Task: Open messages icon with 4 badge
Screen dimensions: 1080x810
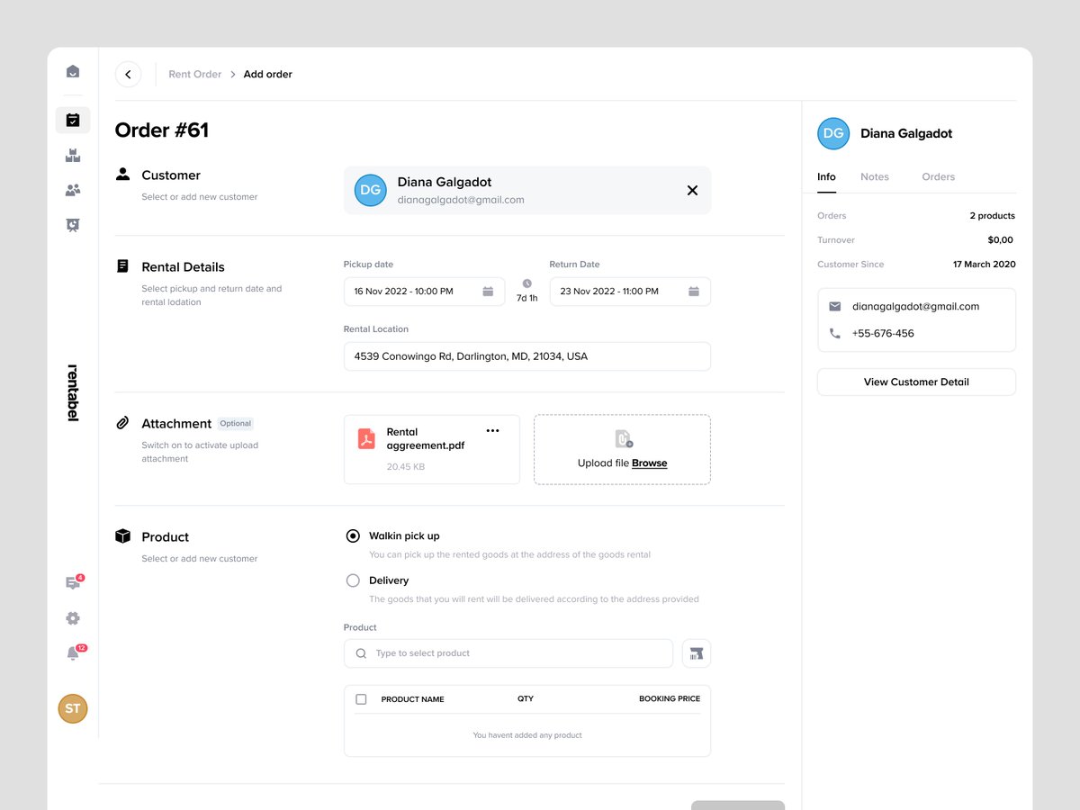Action: click(x=73, y=582)
